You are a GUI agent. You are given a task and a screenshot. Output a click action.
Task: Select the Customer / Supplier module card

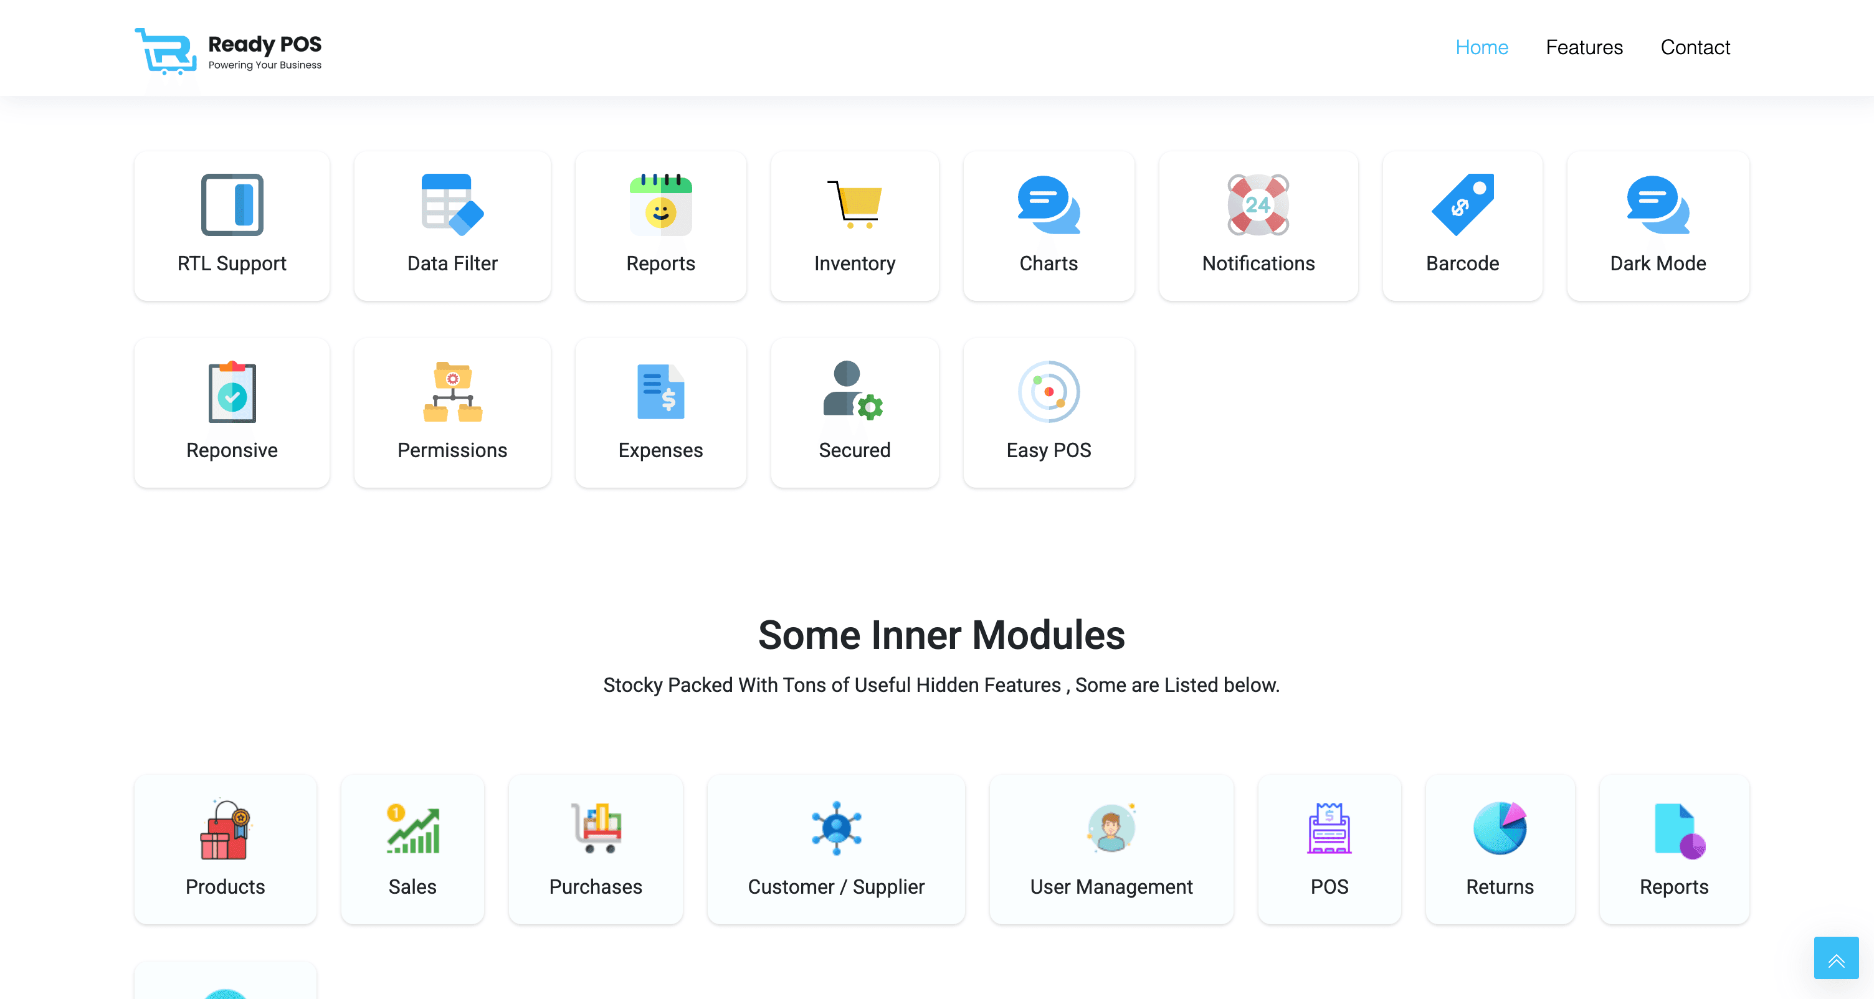pyautogui.click(x=836, y=850)
